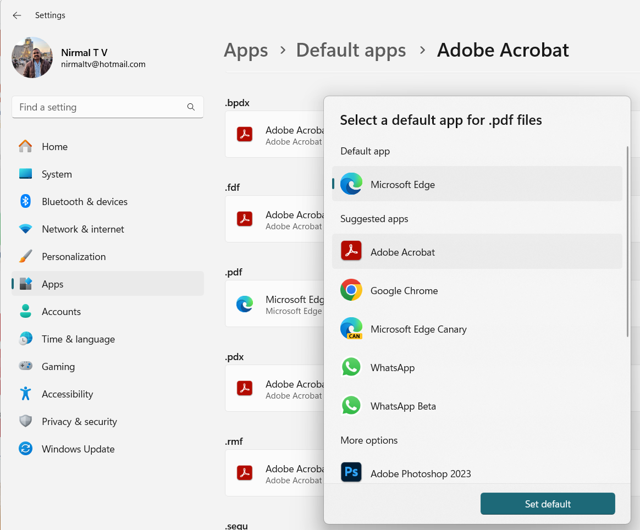The image size is (640, 530).
Task: Open Accessibility settings
Action: click(x=108, y=394)
